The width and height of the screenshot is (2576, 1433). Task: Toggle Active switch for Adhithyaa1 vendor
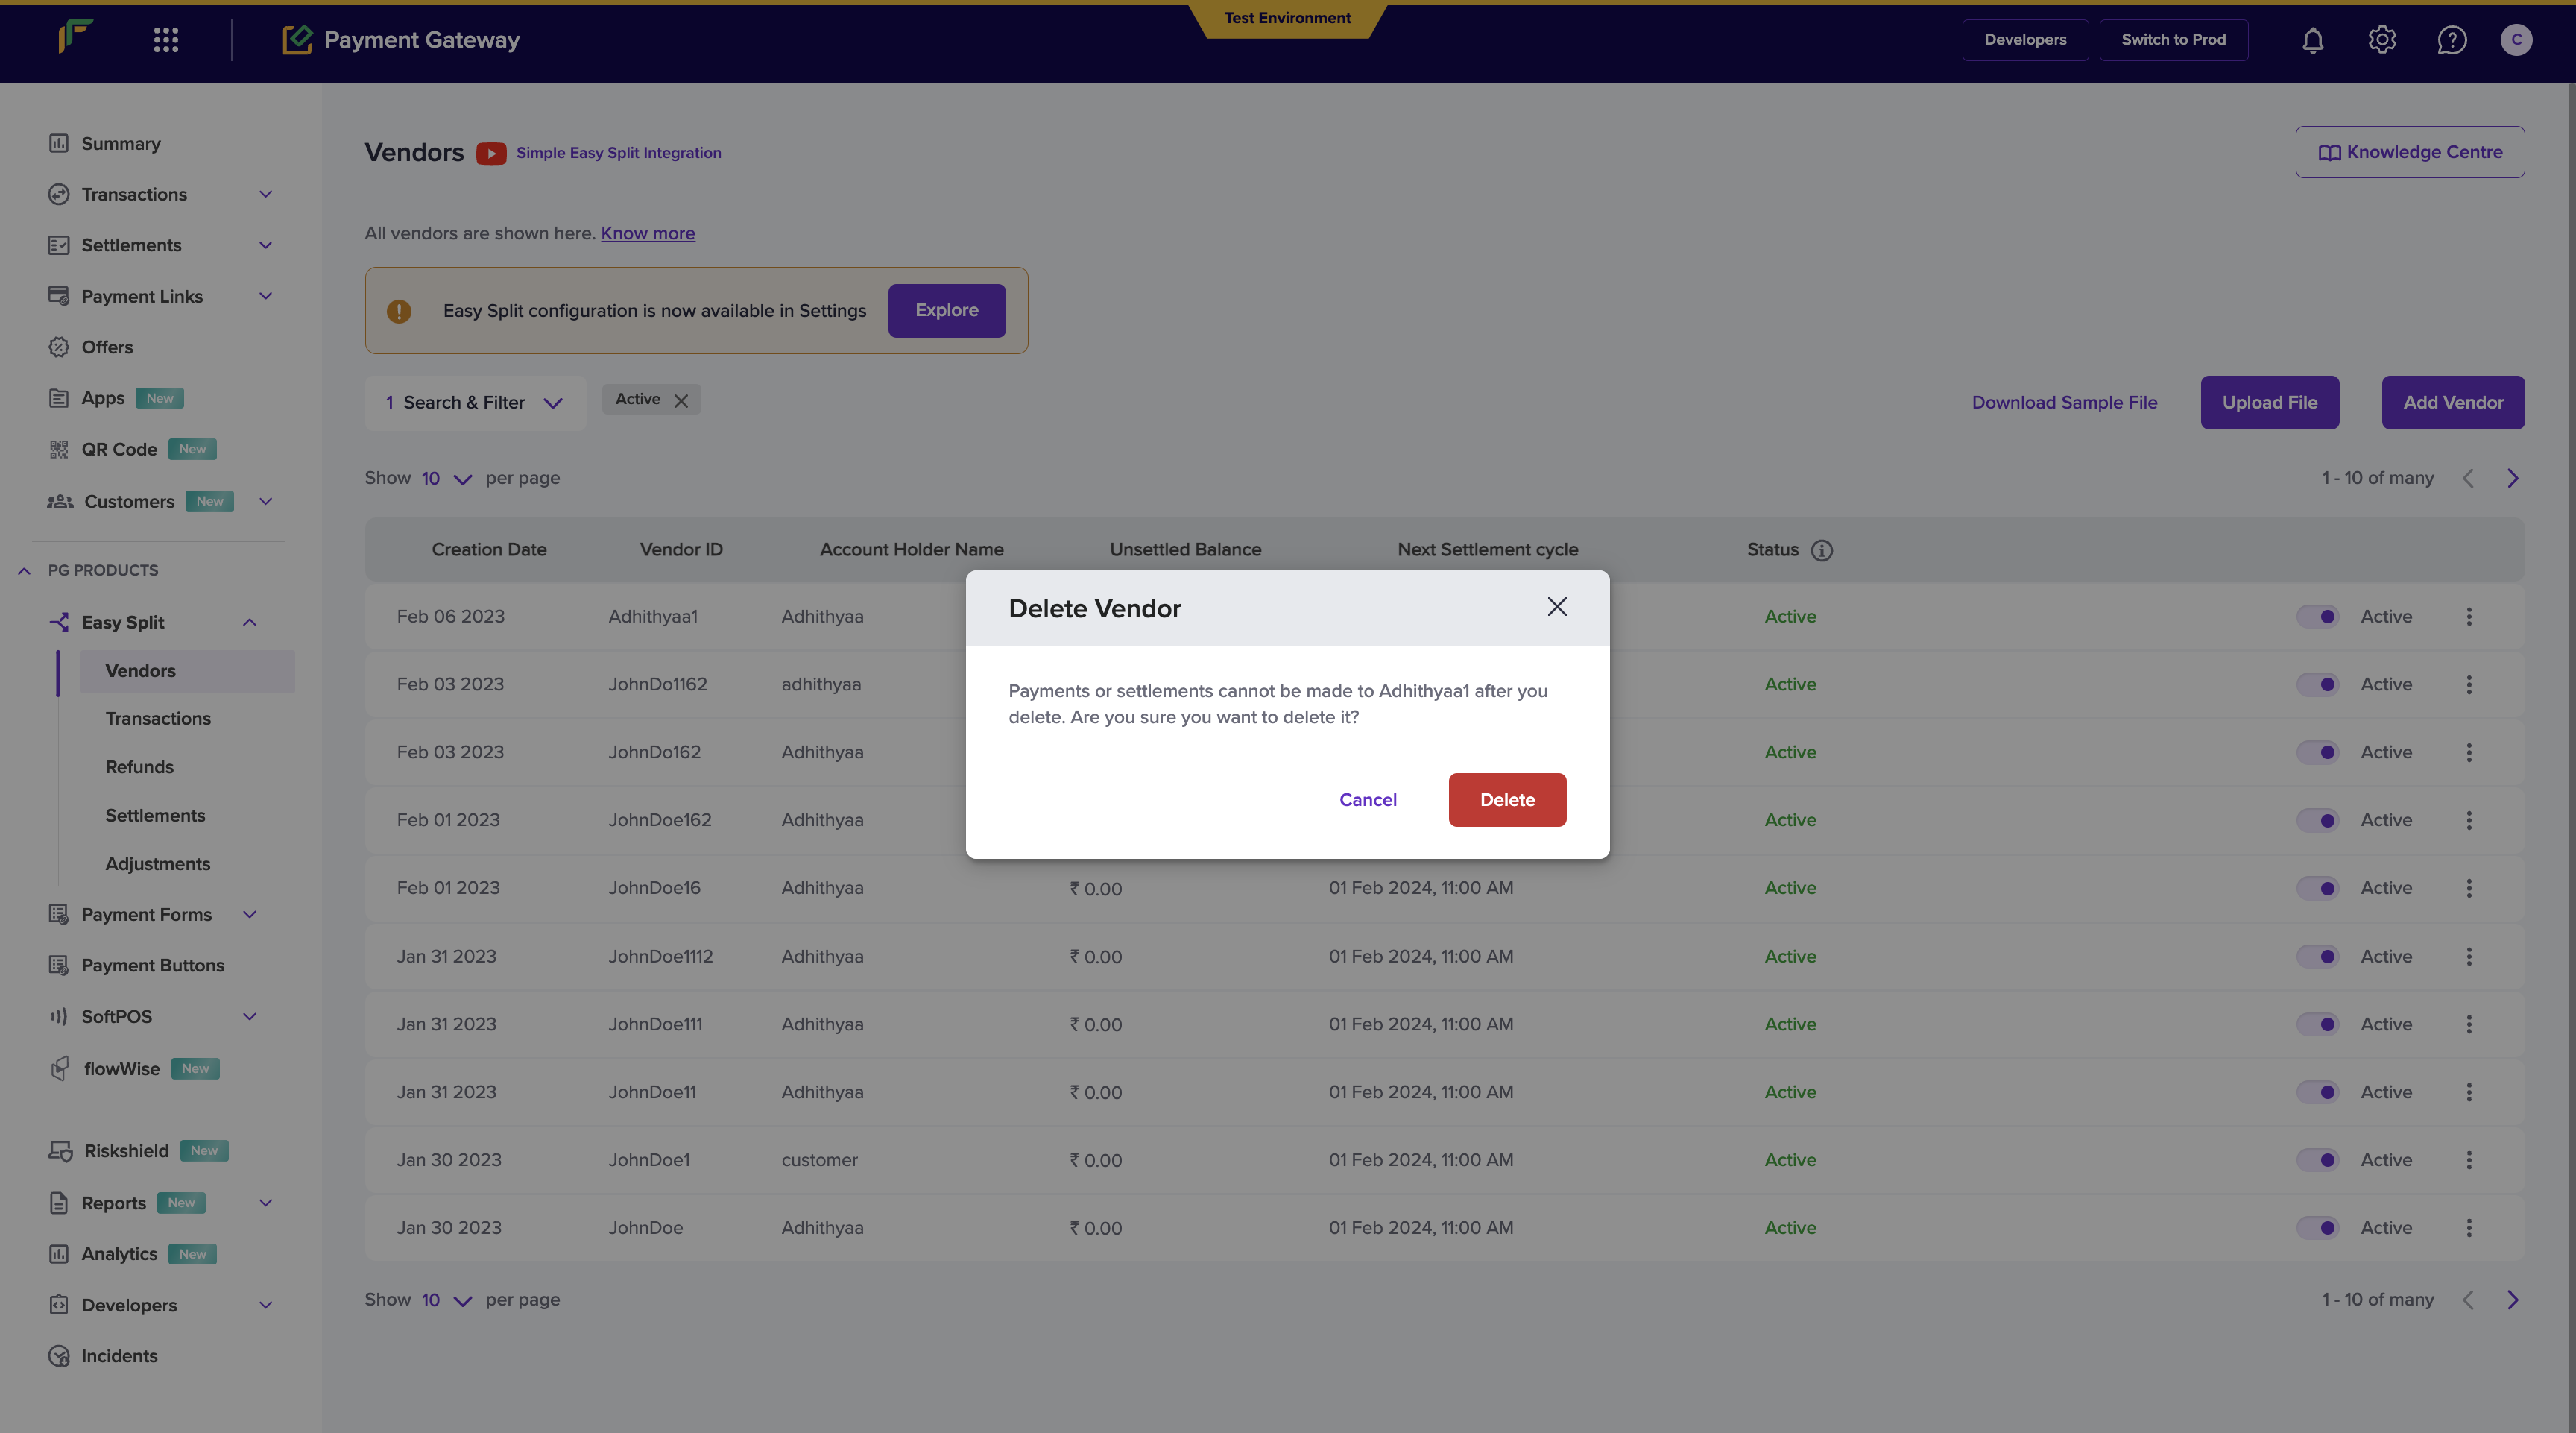click(2317, 616)
